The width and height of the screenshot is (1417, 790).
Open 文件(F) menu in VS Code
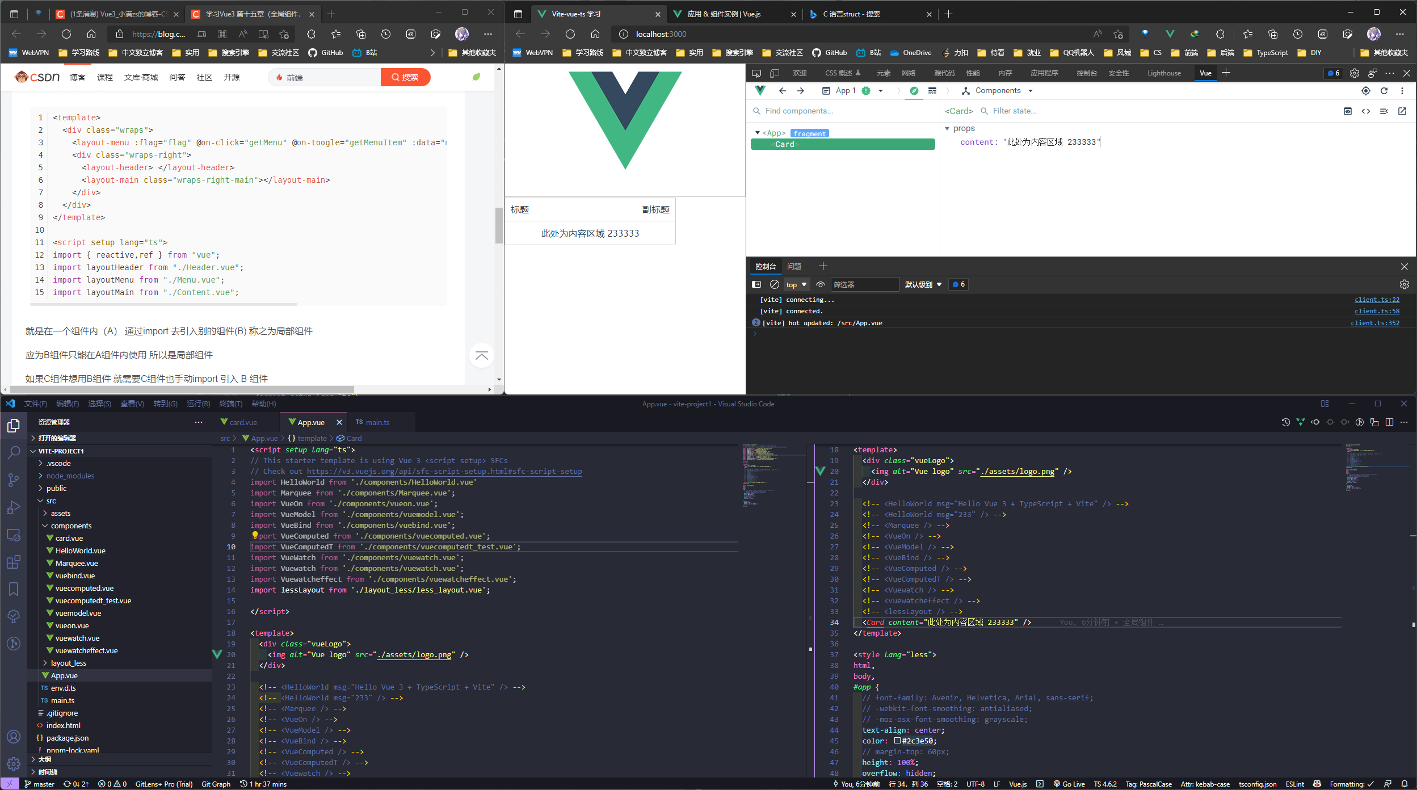pyautogui.click(x=36, y=404)
